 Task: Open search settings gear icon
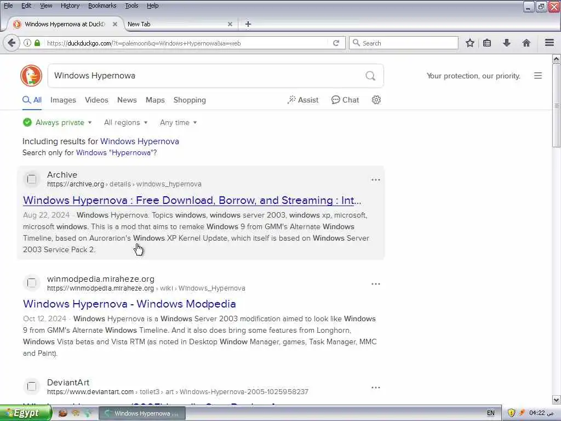pyautogui.click(x=376, y=100)
